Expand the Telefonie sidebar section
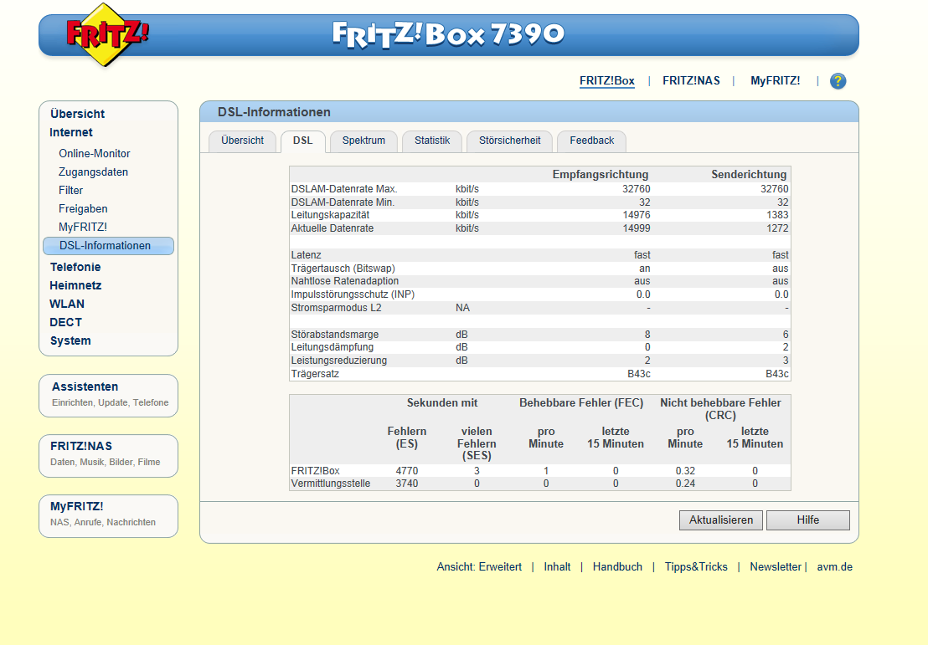Screen dimensions: 928x645 click(x=75, y=267)
